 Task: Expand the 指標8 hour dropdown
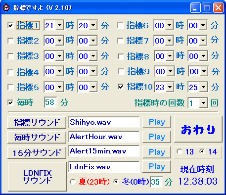coord(170,56)
